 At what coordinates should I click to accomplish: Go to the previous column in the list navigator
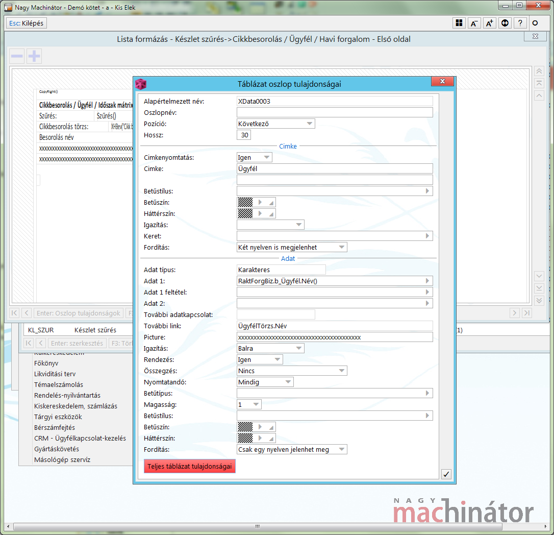coord(27,313)
